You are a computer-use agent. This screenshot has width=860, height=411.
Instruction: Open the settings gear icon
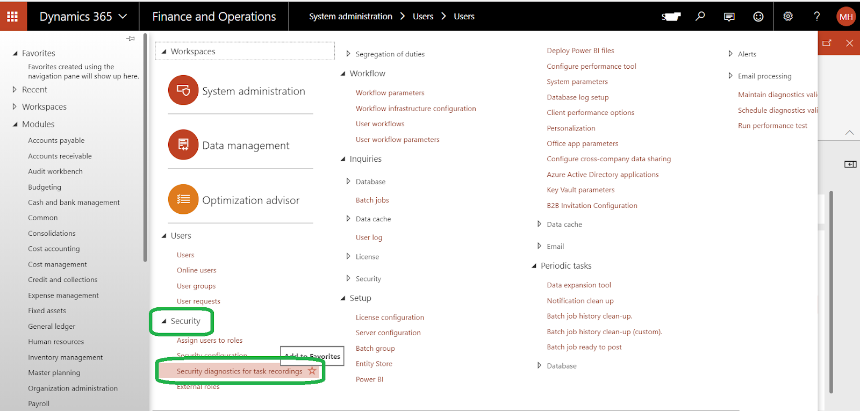[788, 16]
